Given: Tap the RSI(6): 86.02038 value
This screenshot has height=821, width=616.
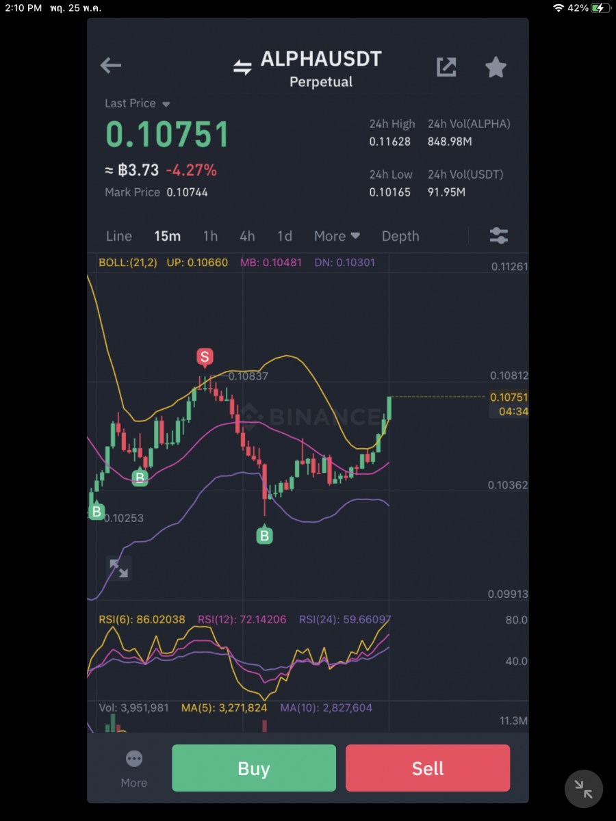Looking at the screenshot, I should (142, 619).
